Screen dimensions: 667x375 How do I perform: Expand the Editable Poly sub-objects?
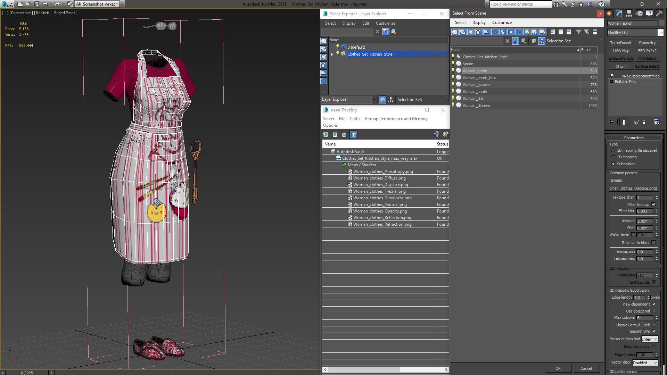pyautogui.click(x=611, y=82)
